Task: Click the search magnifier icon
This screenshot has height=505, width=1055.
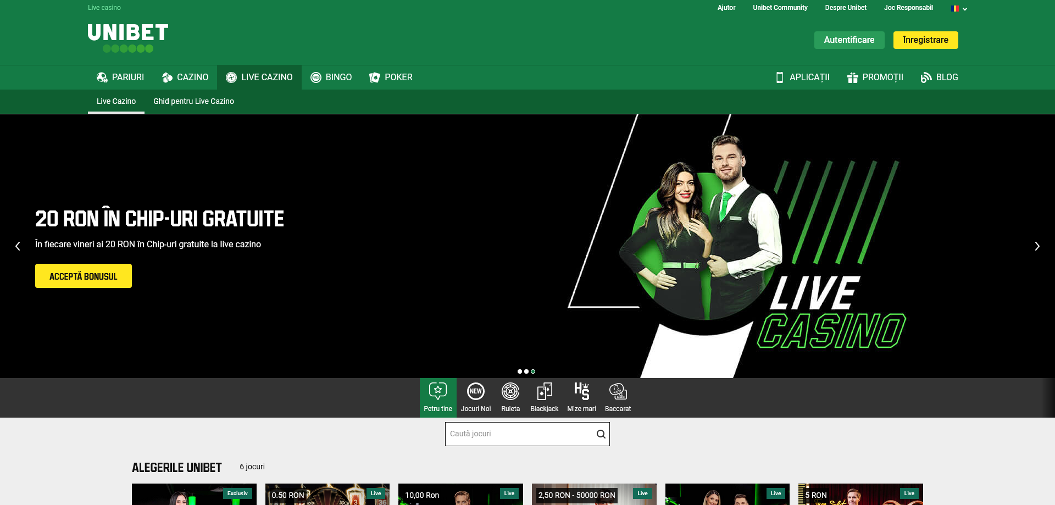Action: tap(601, 434)
